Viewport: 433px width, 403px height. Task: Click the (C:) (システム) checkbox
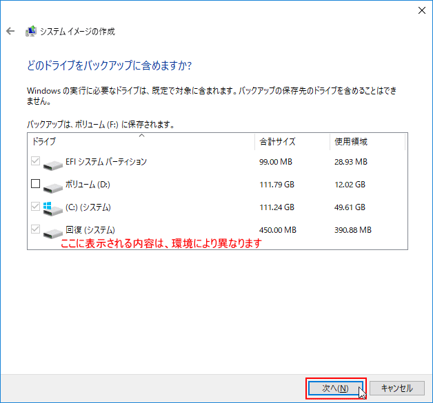coord(35,207)
